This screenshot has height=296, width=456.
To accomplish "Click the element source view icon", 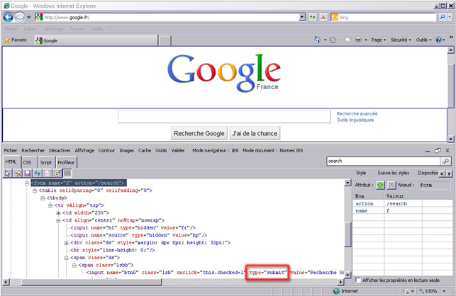I will click(47, 173).
